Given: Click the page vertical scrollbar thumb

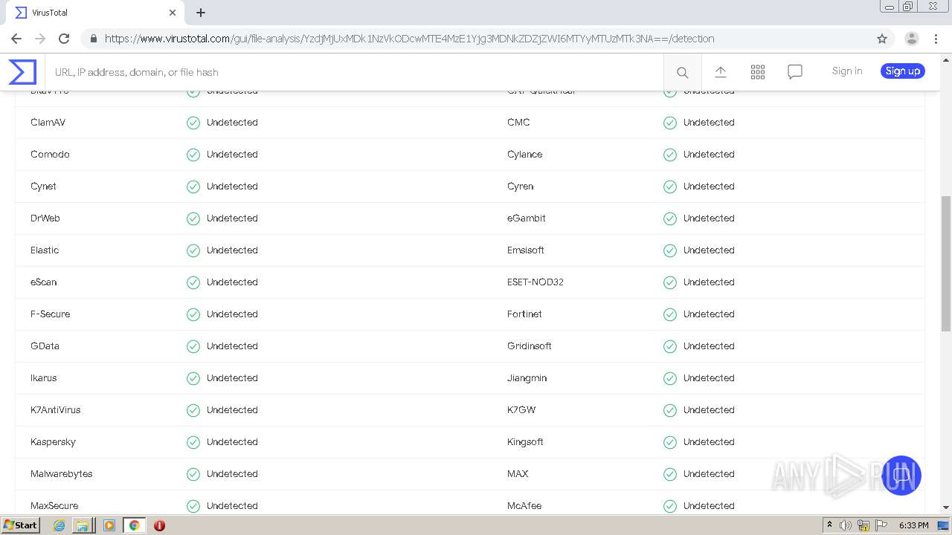Looking at the screenshot, I should 946,264.
